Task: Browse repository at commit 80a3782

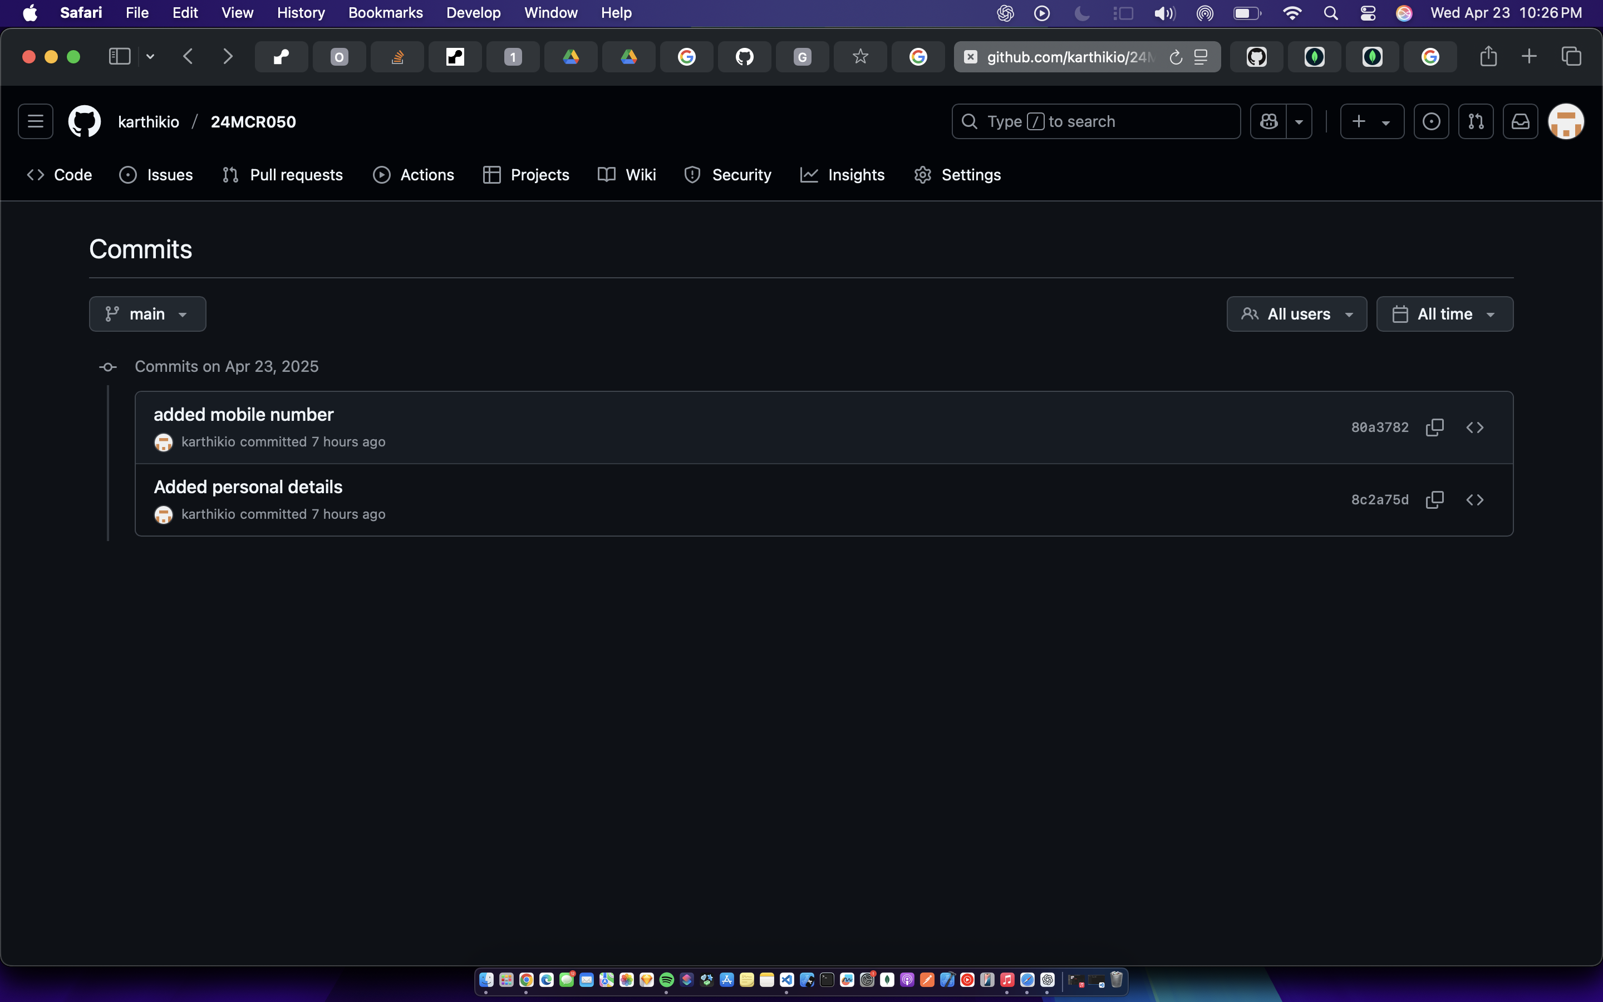Action: [1475, 428]
